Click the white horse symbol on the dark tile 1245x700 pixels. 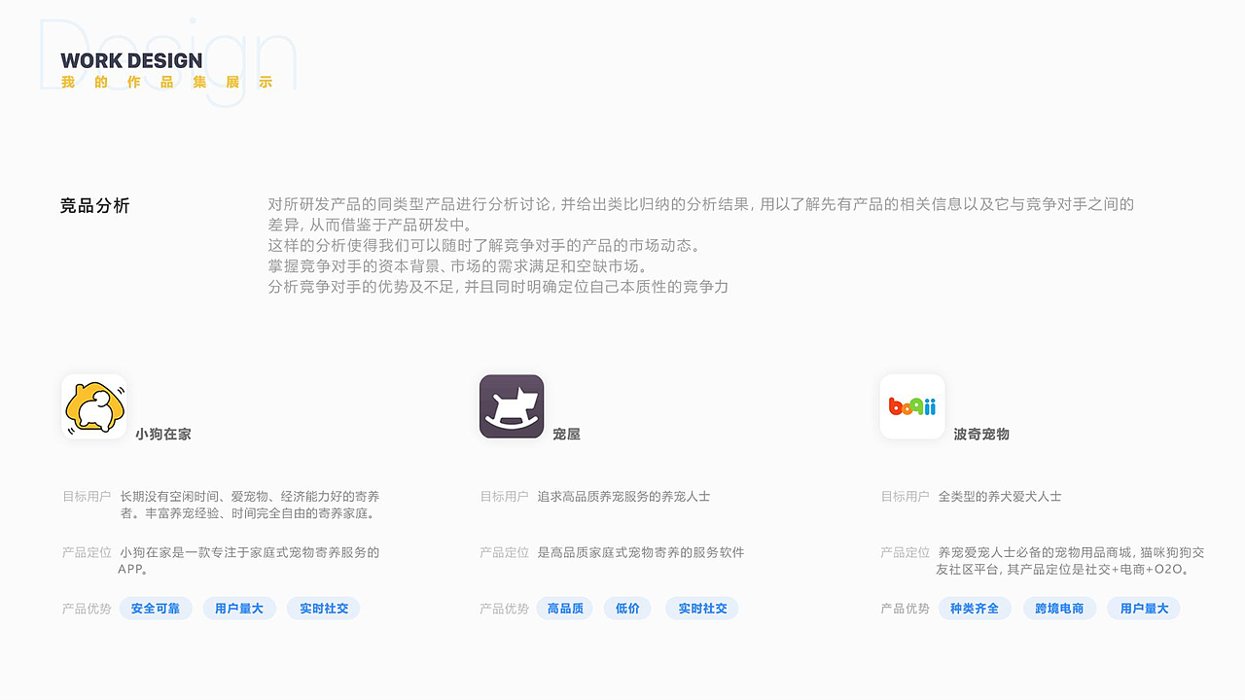click(512, 406)
